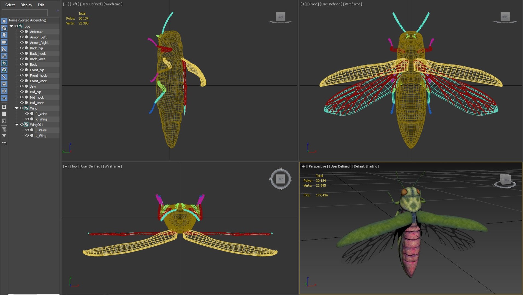The height and width of the screenshot is (295, 523).
Task: Click the funnel filter icon in the sidebar
Action: (4, 136)
